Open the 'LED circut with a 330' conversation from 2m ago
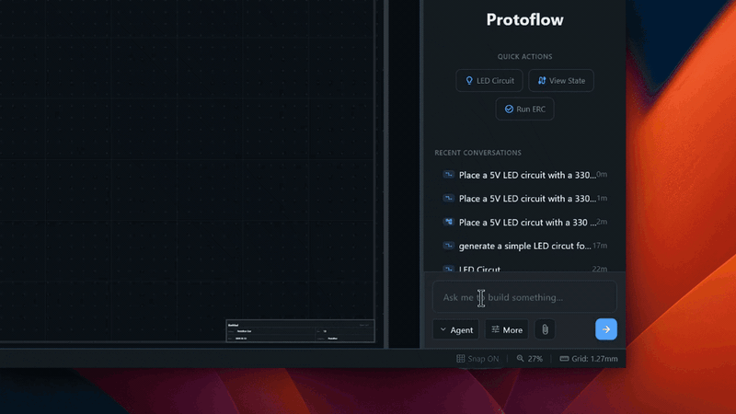 tap(524, 222)
